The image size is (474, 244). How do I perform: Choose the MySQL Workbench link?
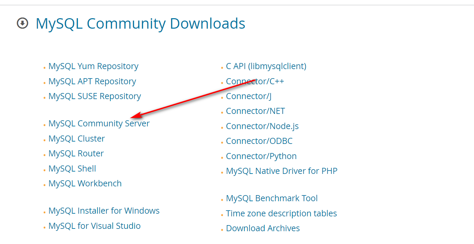point(85,183)
